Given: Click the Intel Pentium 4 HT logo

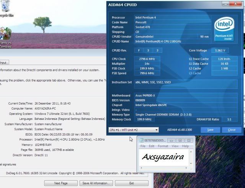Looking at the screenshot, I should 224,29.
